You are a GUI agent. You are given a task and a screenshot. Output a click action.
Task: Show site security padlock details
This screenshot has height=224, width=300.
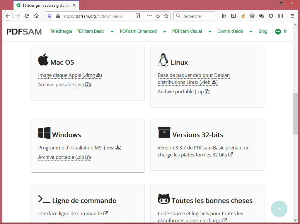click(x=58, y=16)
